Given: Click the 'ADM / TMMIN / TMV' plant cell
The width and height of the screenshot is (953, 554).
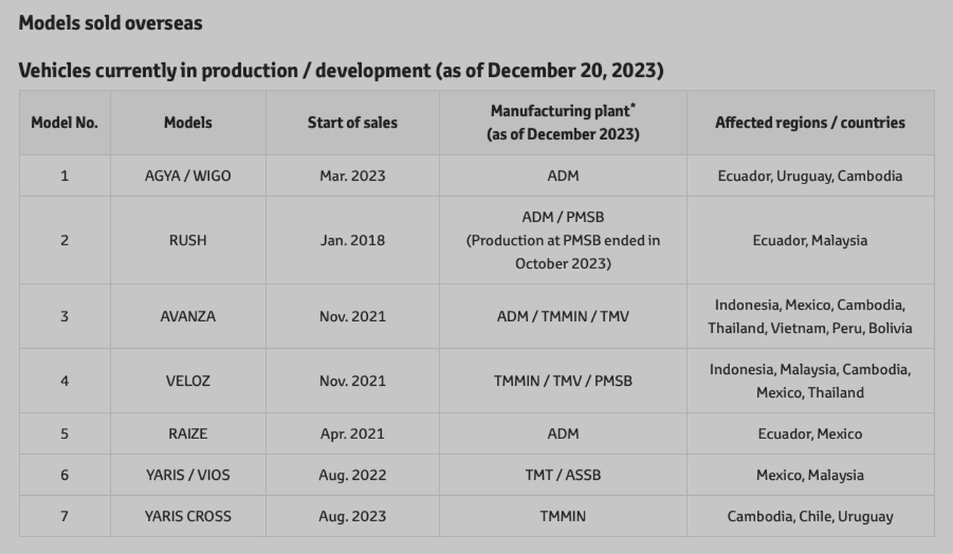Looking at the screenshot, I should click(563, 317).
